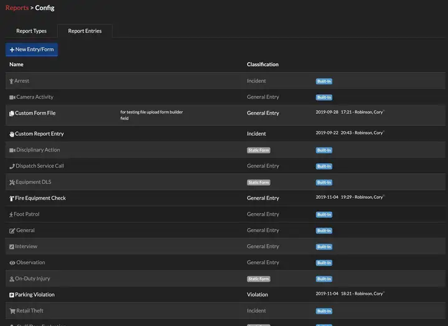The image size is (448, 326).
Task: Go to Reports via breadcrumb link
Action: tap(17, 7)
